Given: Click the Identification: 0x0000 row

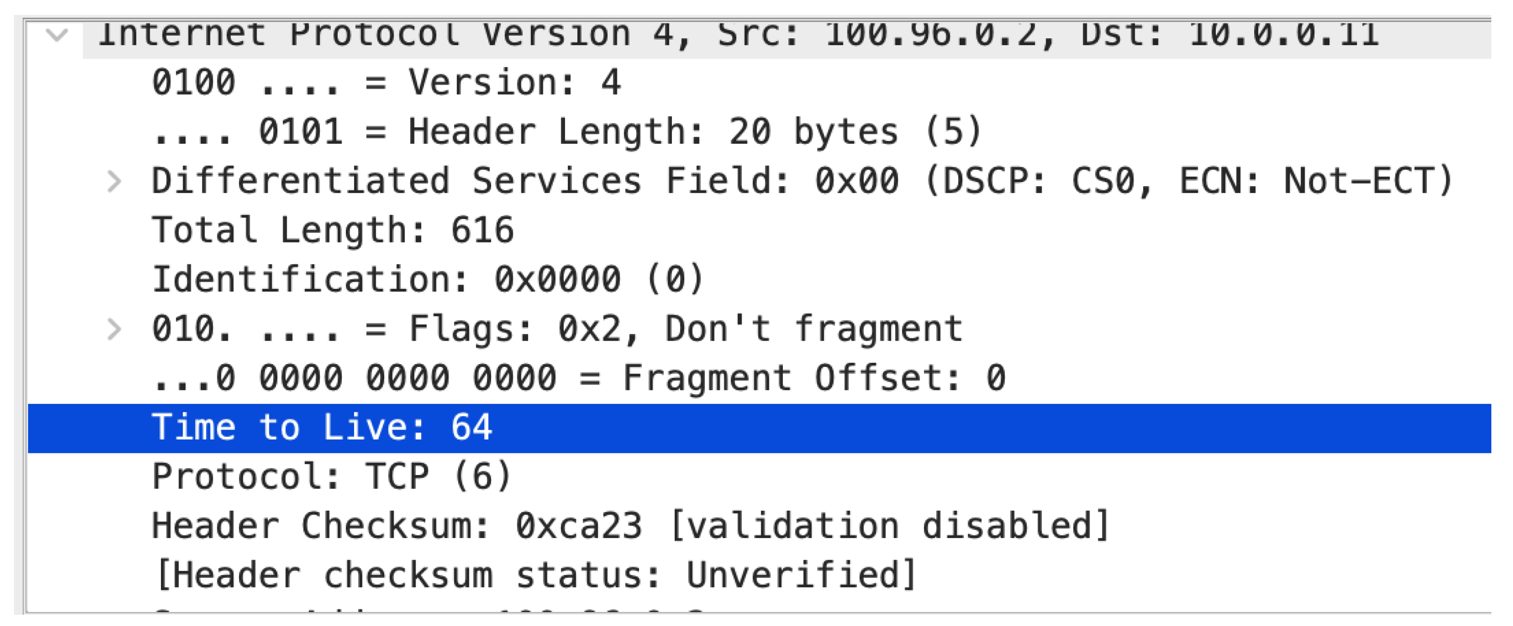Looking at the screenshot, I should click(428, 279).
